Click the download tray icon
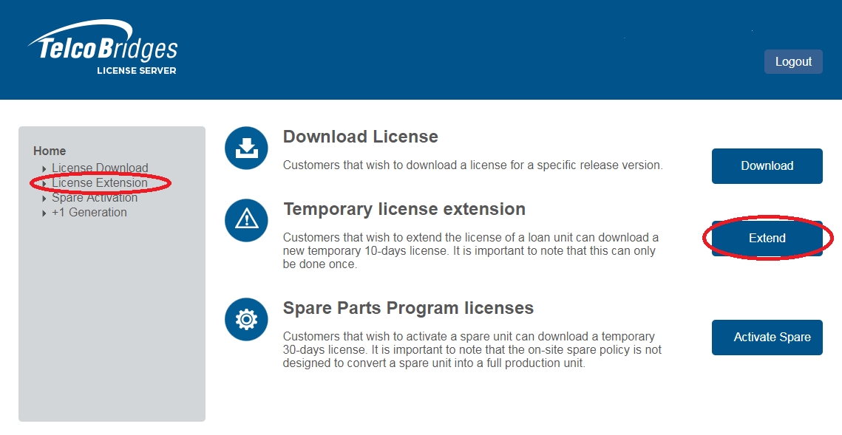The height and width of the screenshot is (435, 842). (x=245, y=148)
